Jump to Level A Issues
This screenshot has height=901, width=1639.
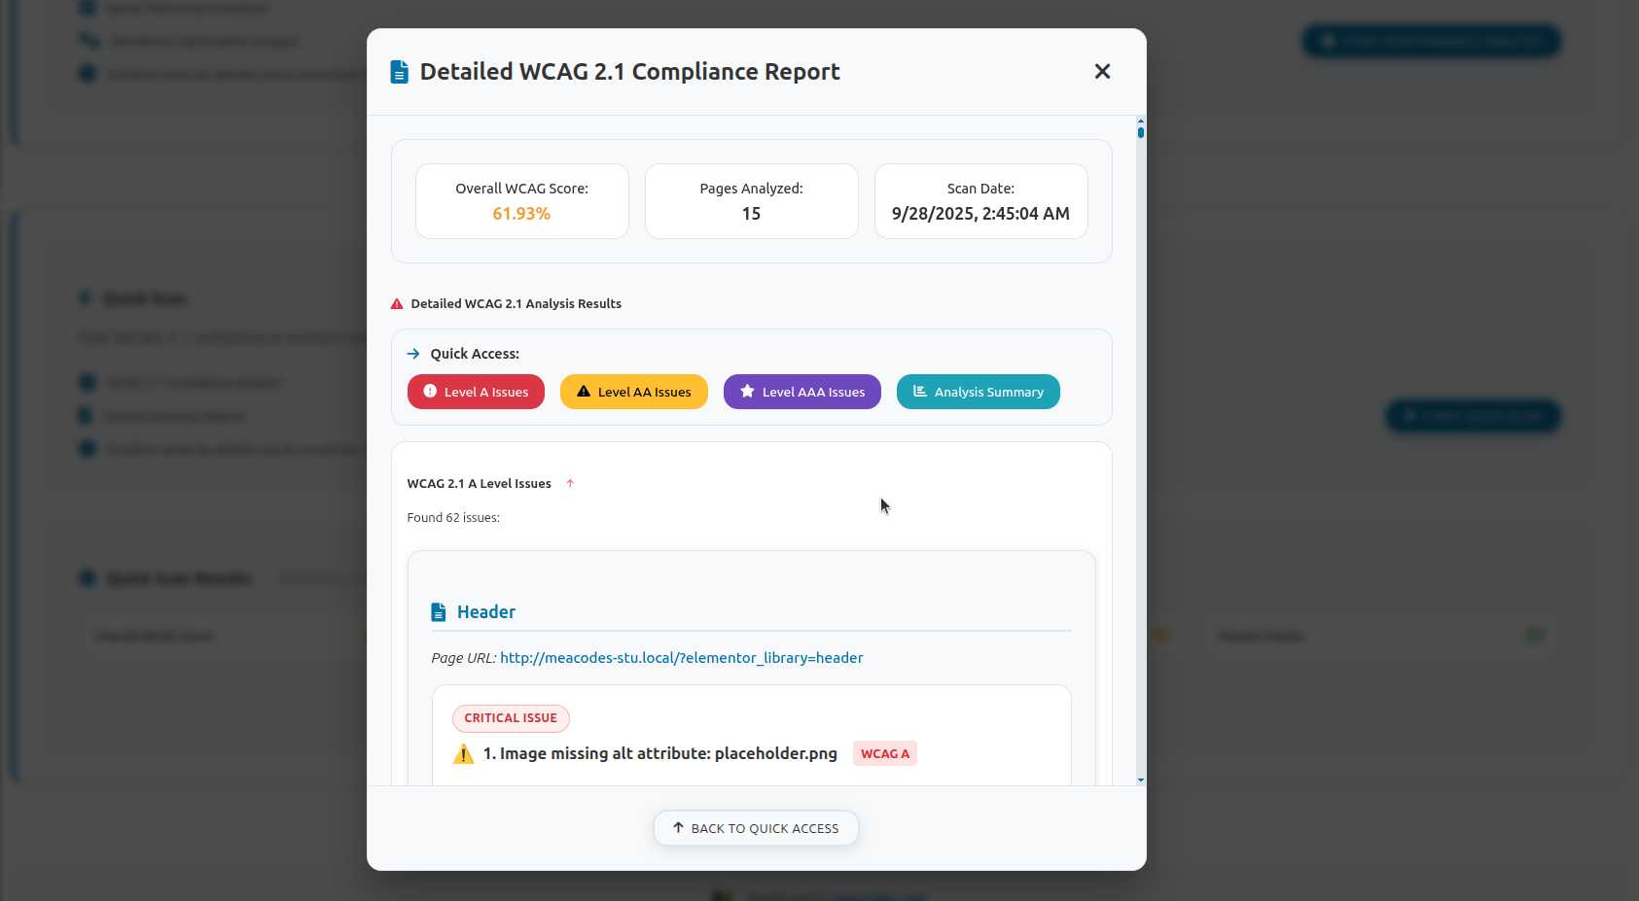pyautogui.click(x=476, y=392)
